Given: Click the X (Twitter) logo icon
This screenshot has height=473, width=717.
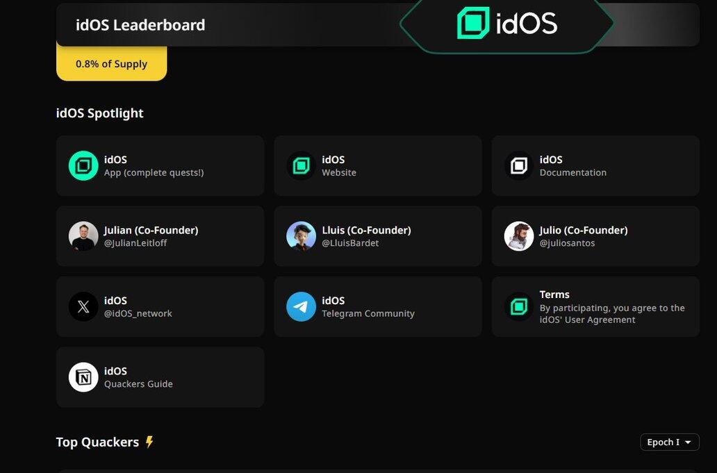Looking at the screenshot, I should pos(83,306).
